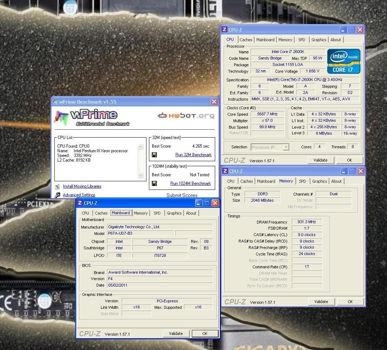This screenshot has width=387, height=350.
Task: Open Memory tab in CPU-Z CPU window
Action: click(285, 40)
